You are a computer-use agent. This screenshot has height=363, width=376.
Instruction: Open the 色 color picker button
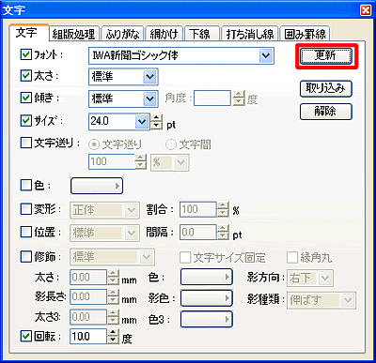97,186
